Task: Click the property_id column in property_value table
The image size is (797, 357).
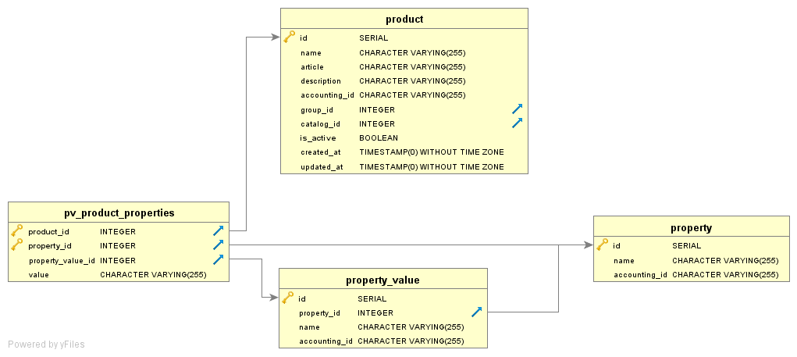Action: [x=320, y=313]
